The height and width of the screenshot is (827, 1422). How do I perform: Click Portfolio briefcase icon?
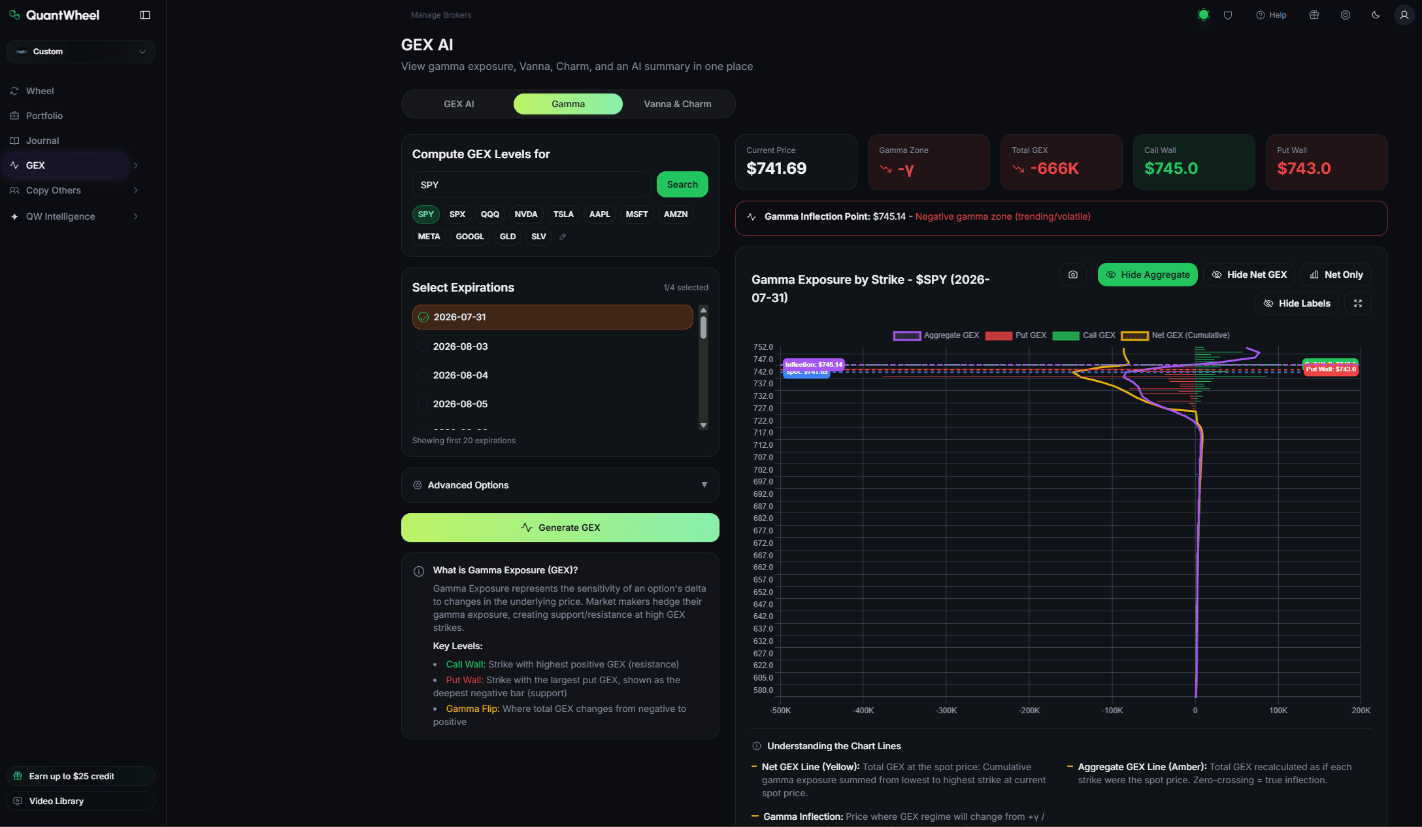click(14, 116)
